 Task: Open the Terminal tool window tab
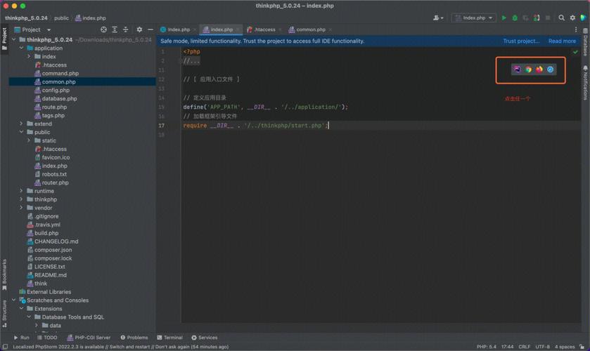coord(169,338)
